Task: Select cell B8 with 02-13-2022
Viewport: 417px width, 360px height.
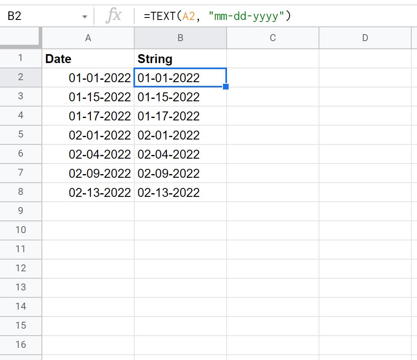Action: tap(180, 192)
